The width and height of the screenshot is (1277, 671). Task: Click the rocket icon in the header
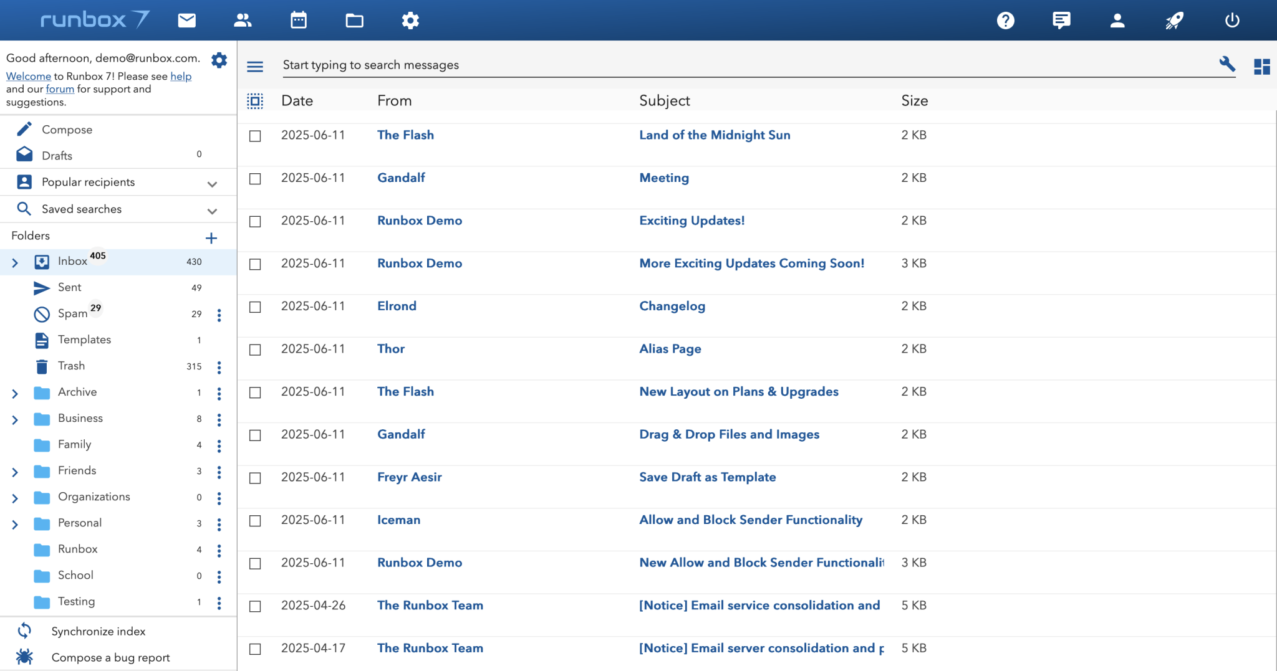(1174, 21)
